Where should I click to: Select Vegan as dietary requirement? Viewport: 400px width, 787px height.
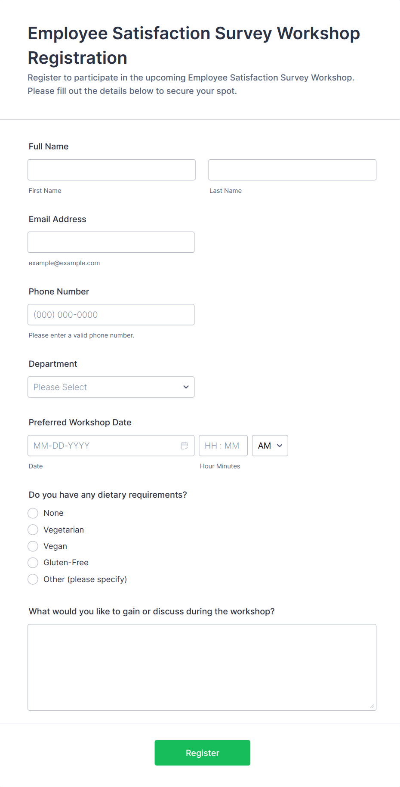click(33, 546)
